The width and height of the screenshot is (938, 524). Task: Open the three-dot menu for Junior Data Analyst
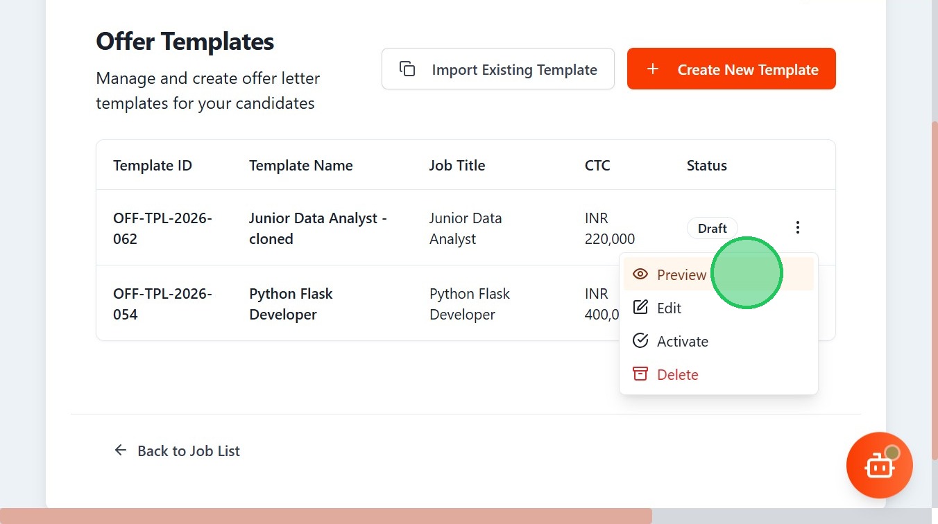tap(798, 227)
